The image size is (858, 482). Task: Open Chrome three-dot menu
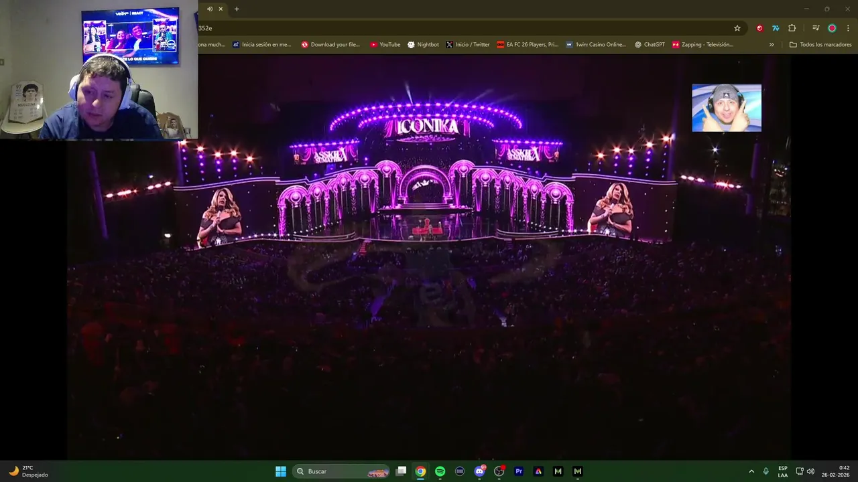[848, 28]
